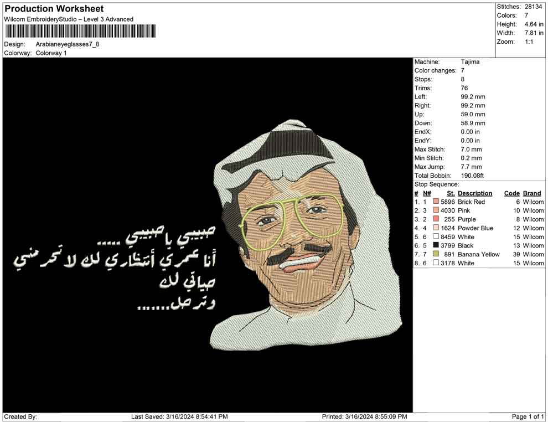Click the Stop Sequence label
The height and width of the screenshot is (422, 548).
[437, 184]
